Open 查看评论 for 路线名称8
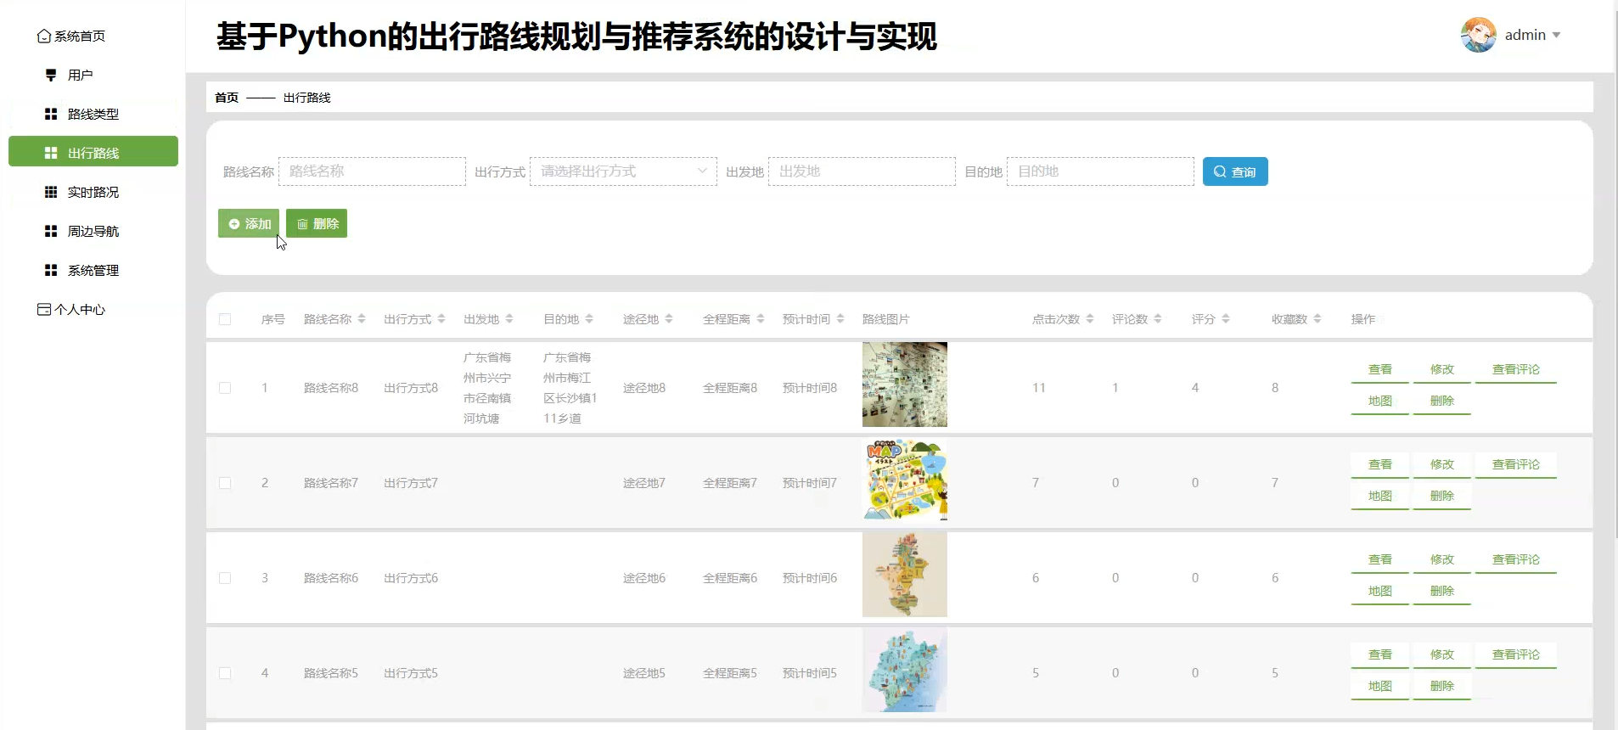Screen dimensions: 1618x730 click(x=1516, y=369)
